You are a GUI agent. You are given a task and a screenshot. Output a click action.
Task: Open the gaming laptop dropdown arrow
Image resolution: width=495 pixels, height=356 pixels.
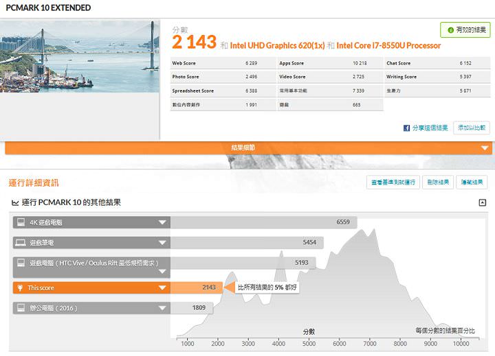tap(162, 243)
